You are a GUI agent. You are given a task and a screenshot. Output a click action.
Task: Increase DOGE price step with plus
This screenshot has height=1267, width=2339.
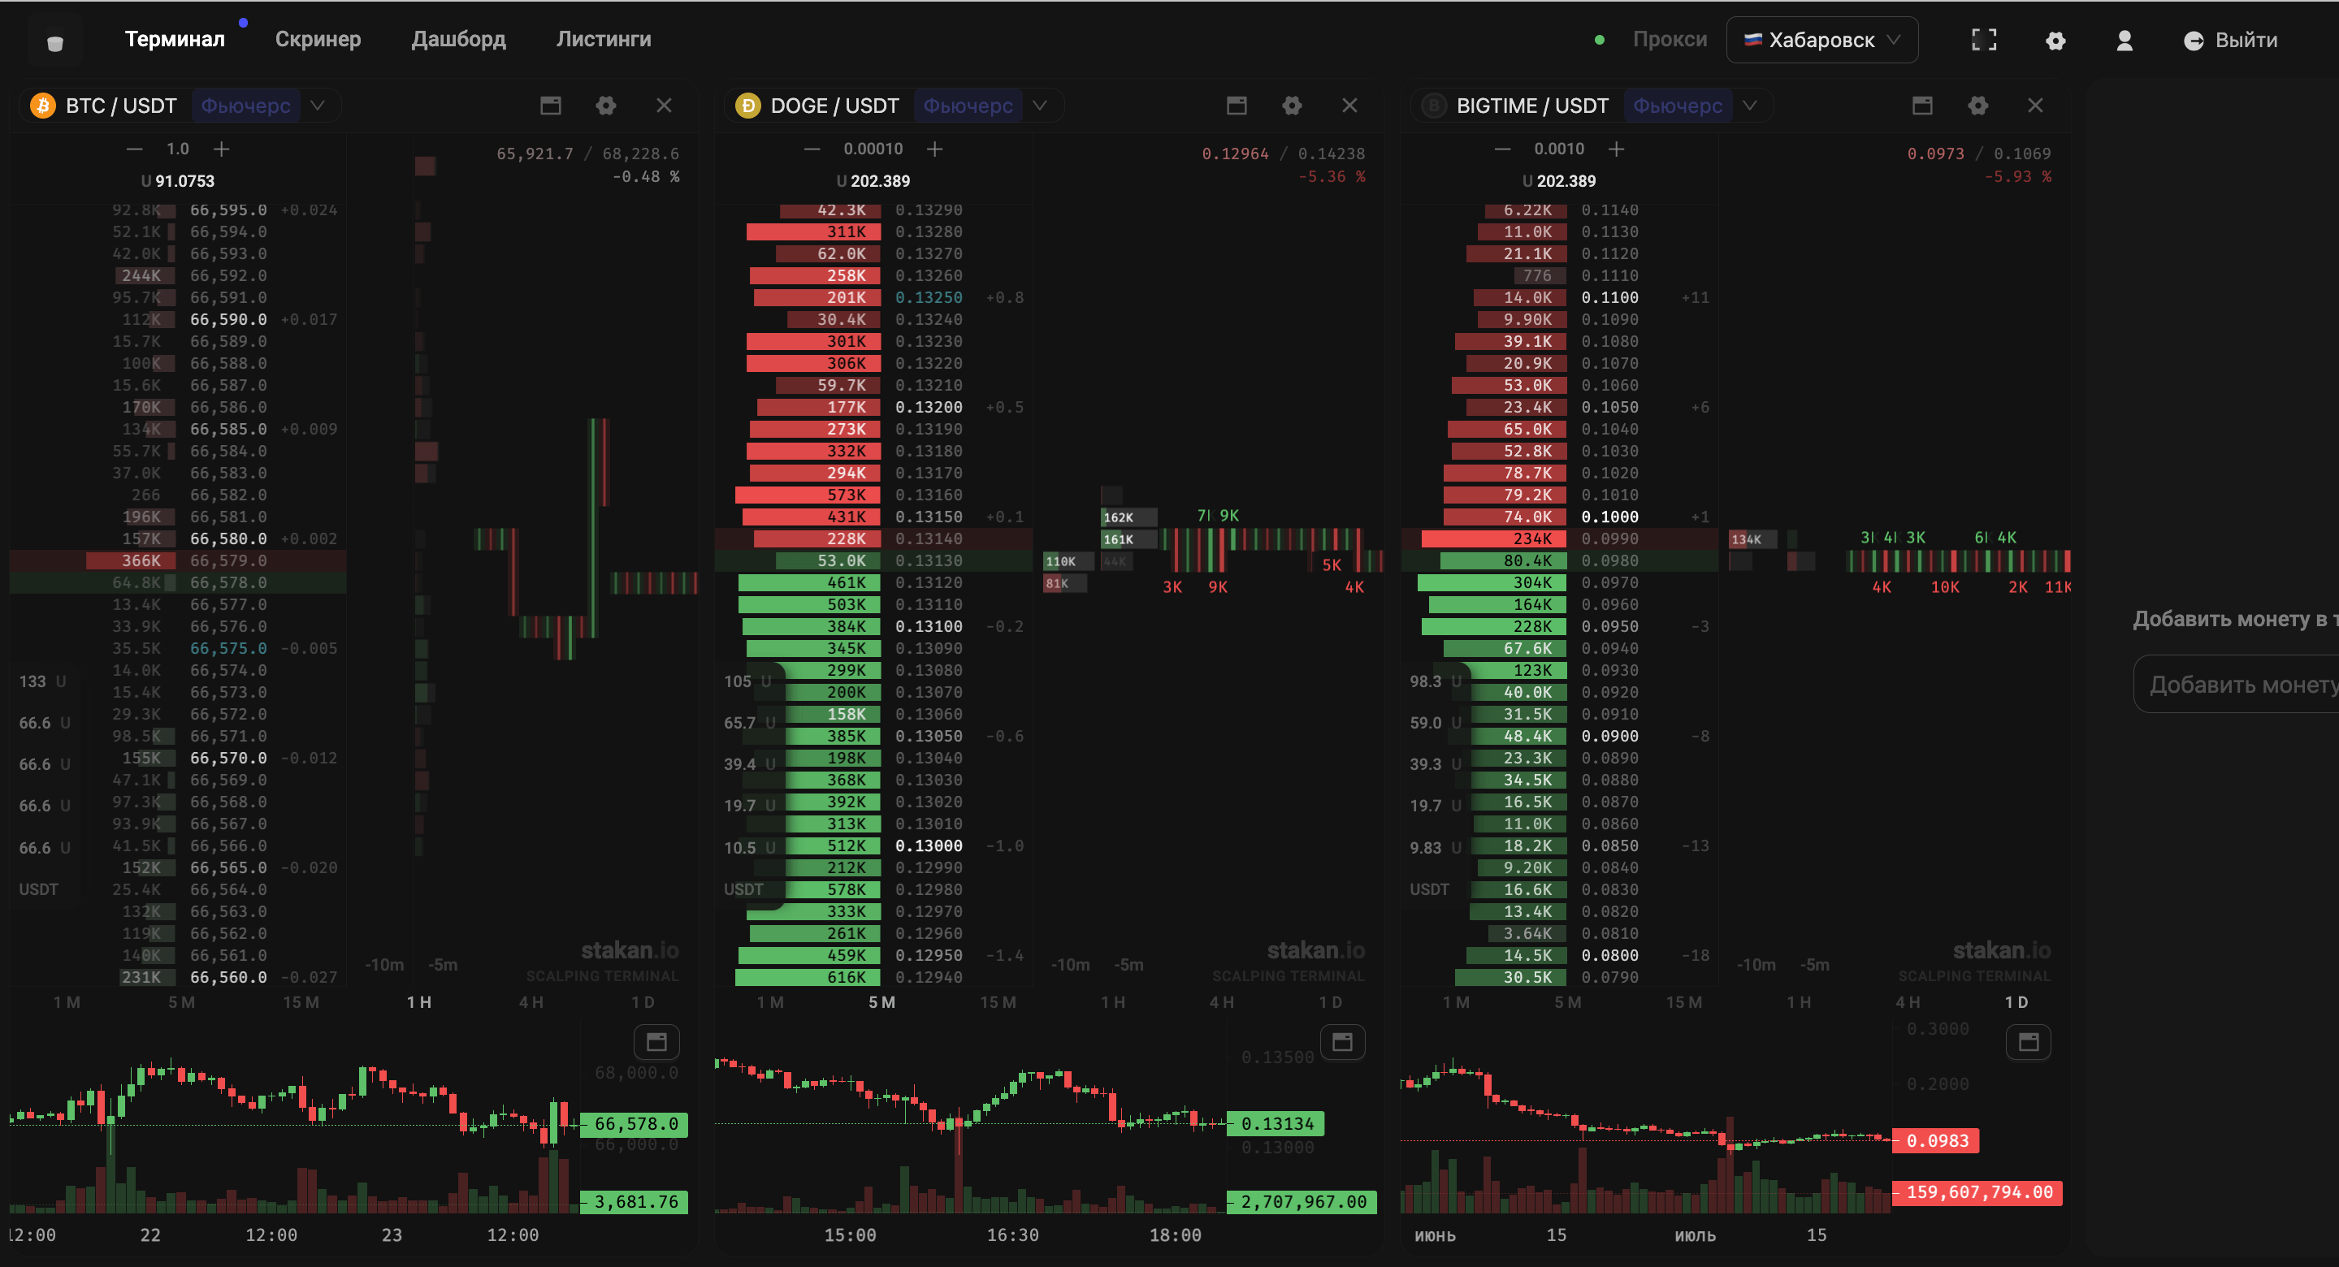[935, 149]
